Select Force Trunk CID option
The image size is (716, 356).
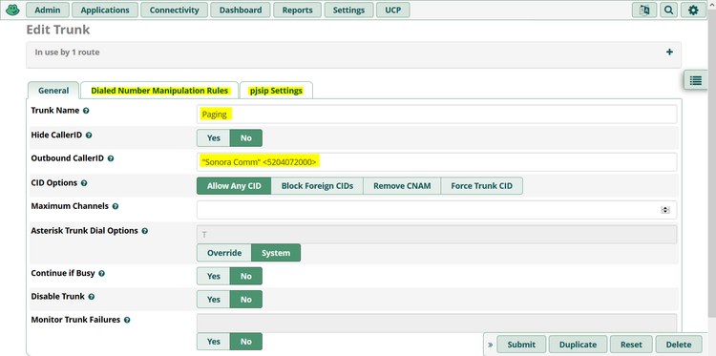482,186
